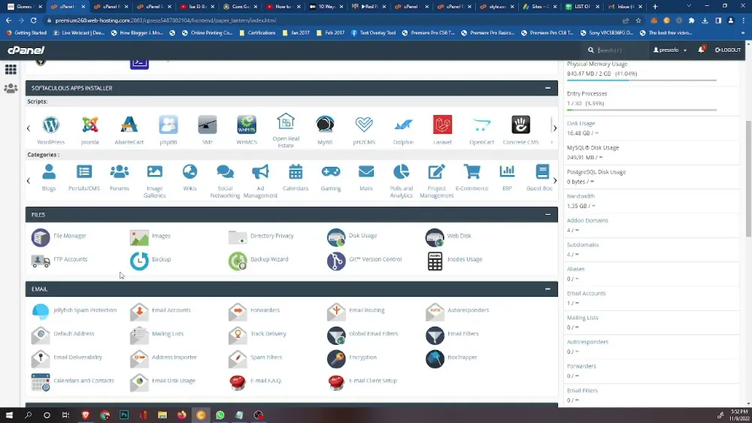Viewport: 752px width, 423px height.
Task: Open User Manager from the sidebar
Action: (11, 89)
